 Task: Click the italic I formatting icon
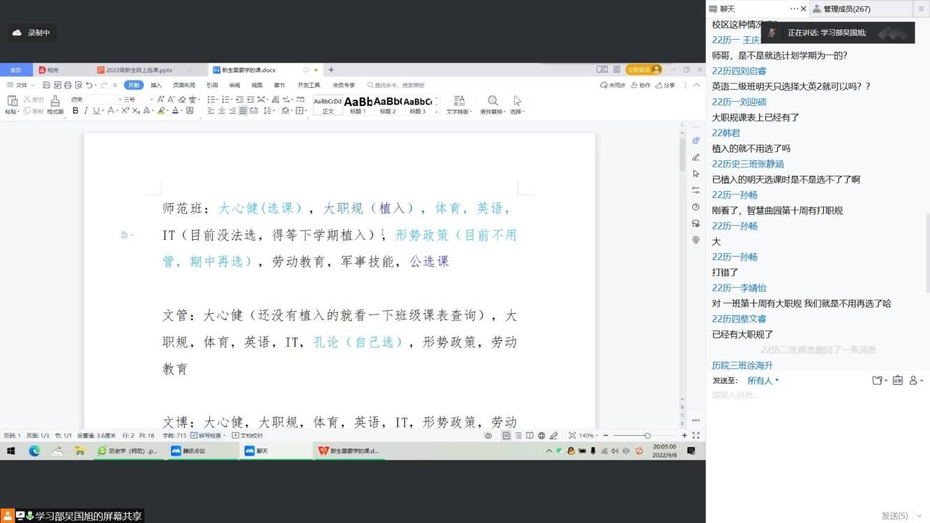[x=86, y=111]
